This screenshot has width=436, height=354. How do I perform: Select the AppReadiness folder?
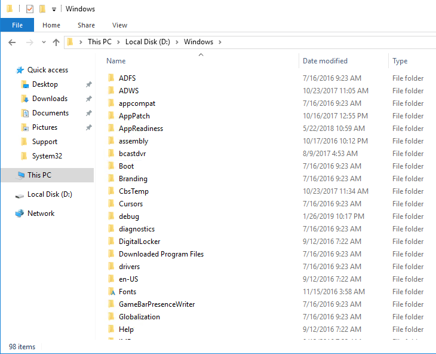pyautogui.click(x=141, y=129)
